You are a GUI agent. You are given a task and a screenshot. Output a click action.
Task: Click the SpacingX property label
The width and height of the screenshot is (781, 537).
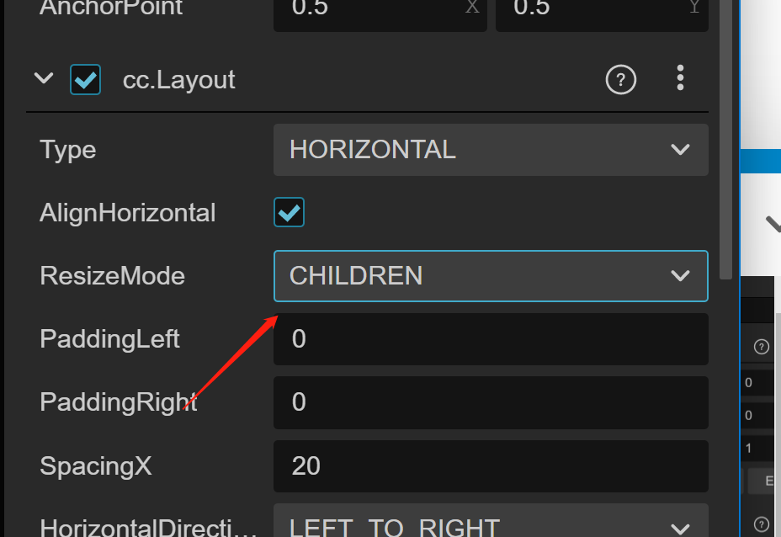pos(96,465)
